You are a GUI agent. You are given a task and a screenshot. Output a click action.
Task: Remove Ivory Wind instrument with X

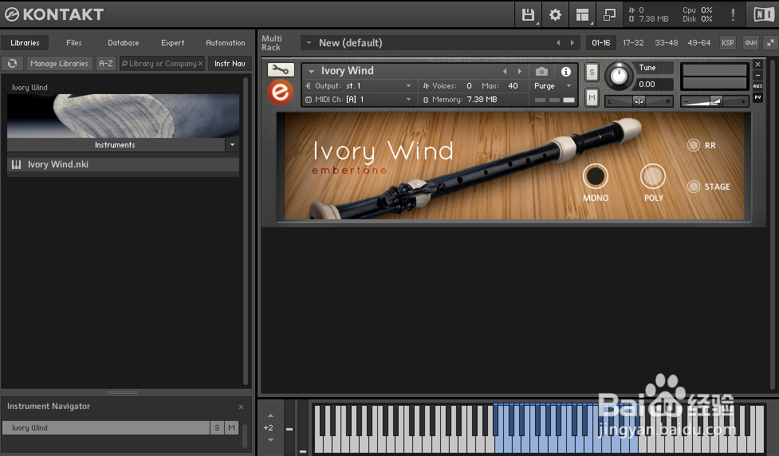click(757, 64)
